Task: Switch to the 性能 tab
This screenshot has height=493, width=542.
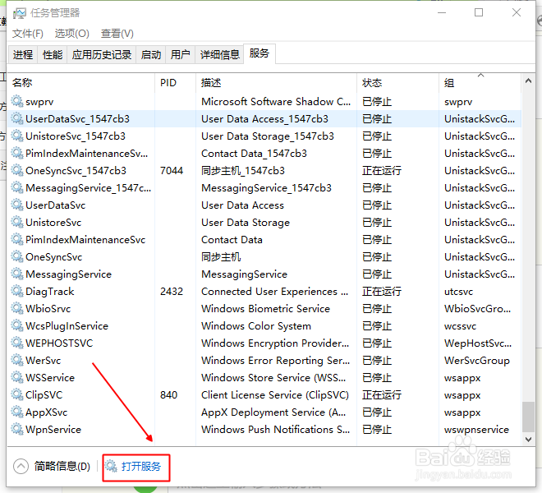Action: (53, 55)
